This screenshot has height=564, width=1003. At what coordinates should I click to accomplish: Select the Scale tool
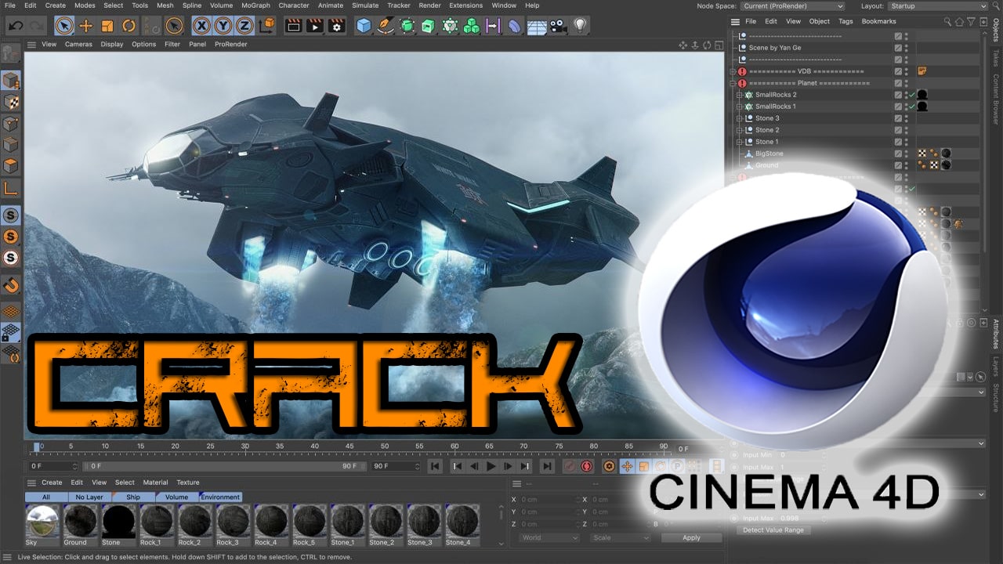pyautogui.click(x=107, y=26)
